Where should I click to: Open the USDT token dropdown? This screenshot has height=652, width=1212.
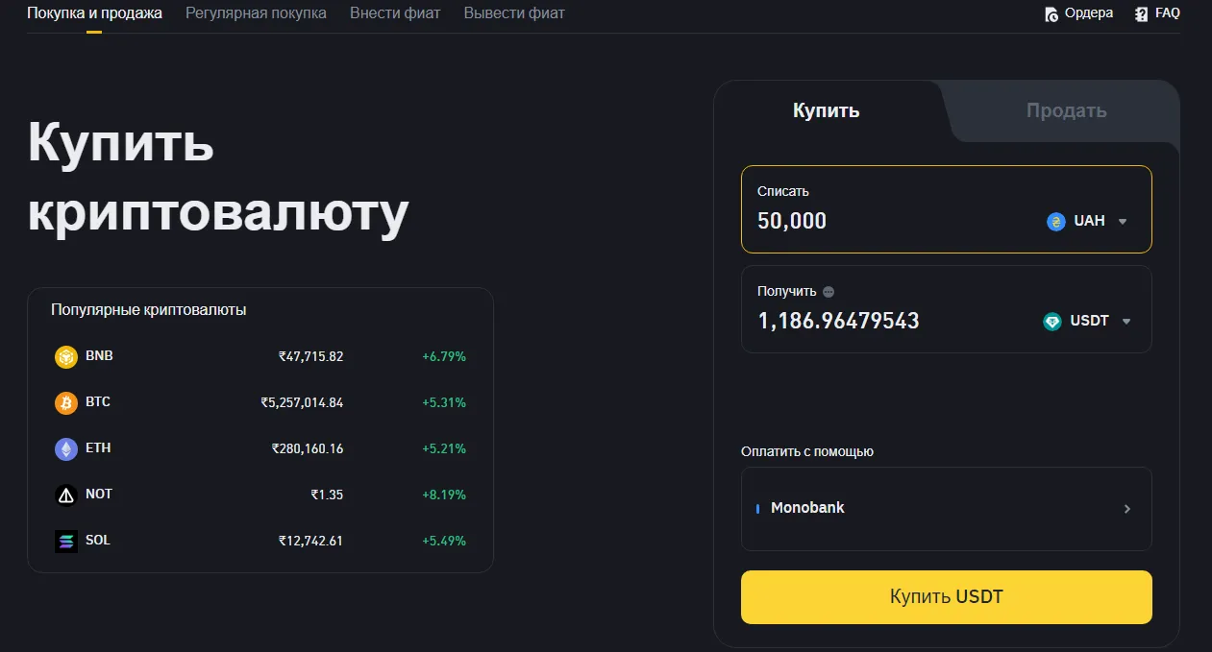point(1125,322)
